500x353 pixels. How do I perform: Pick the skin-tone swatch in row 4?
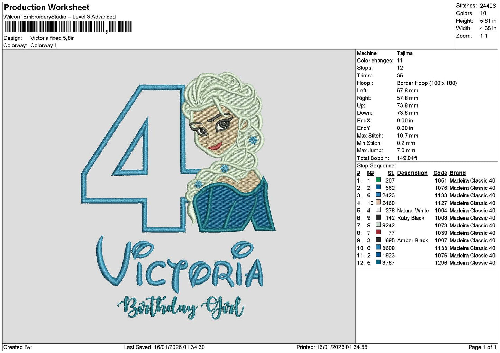click(378, 203)
